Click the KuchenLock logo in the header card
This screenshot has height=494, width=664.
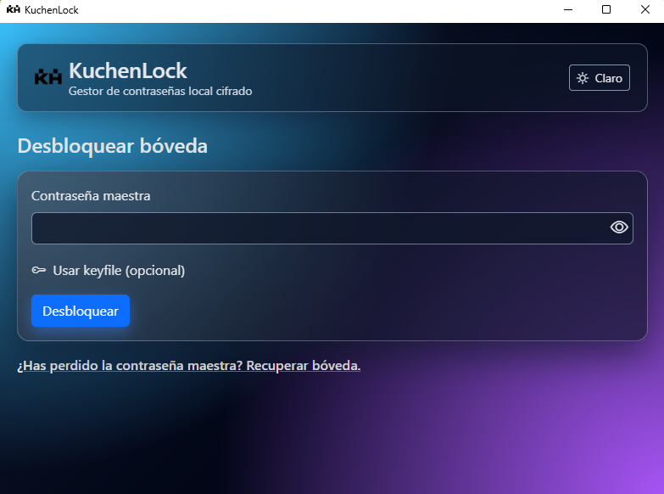point(48,77)
